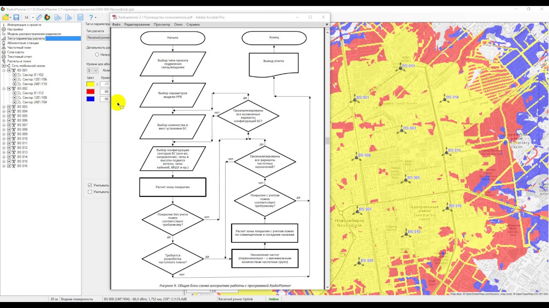
Task: Open the Received power calculation type dropdown
Action: [x=98, y=38]
